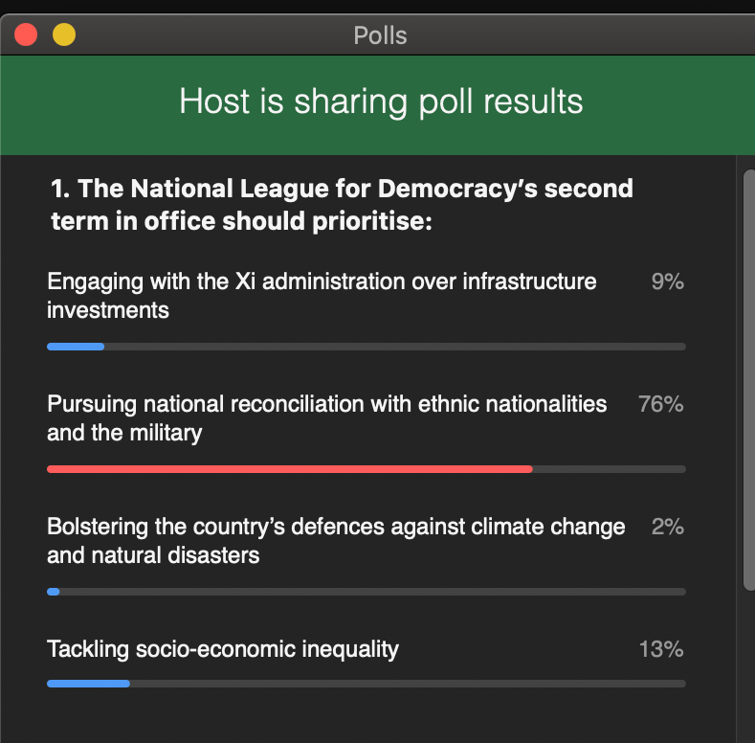Select the "Pursuing national reconciliation" option text
755x743 pixels.
point(326,417)
